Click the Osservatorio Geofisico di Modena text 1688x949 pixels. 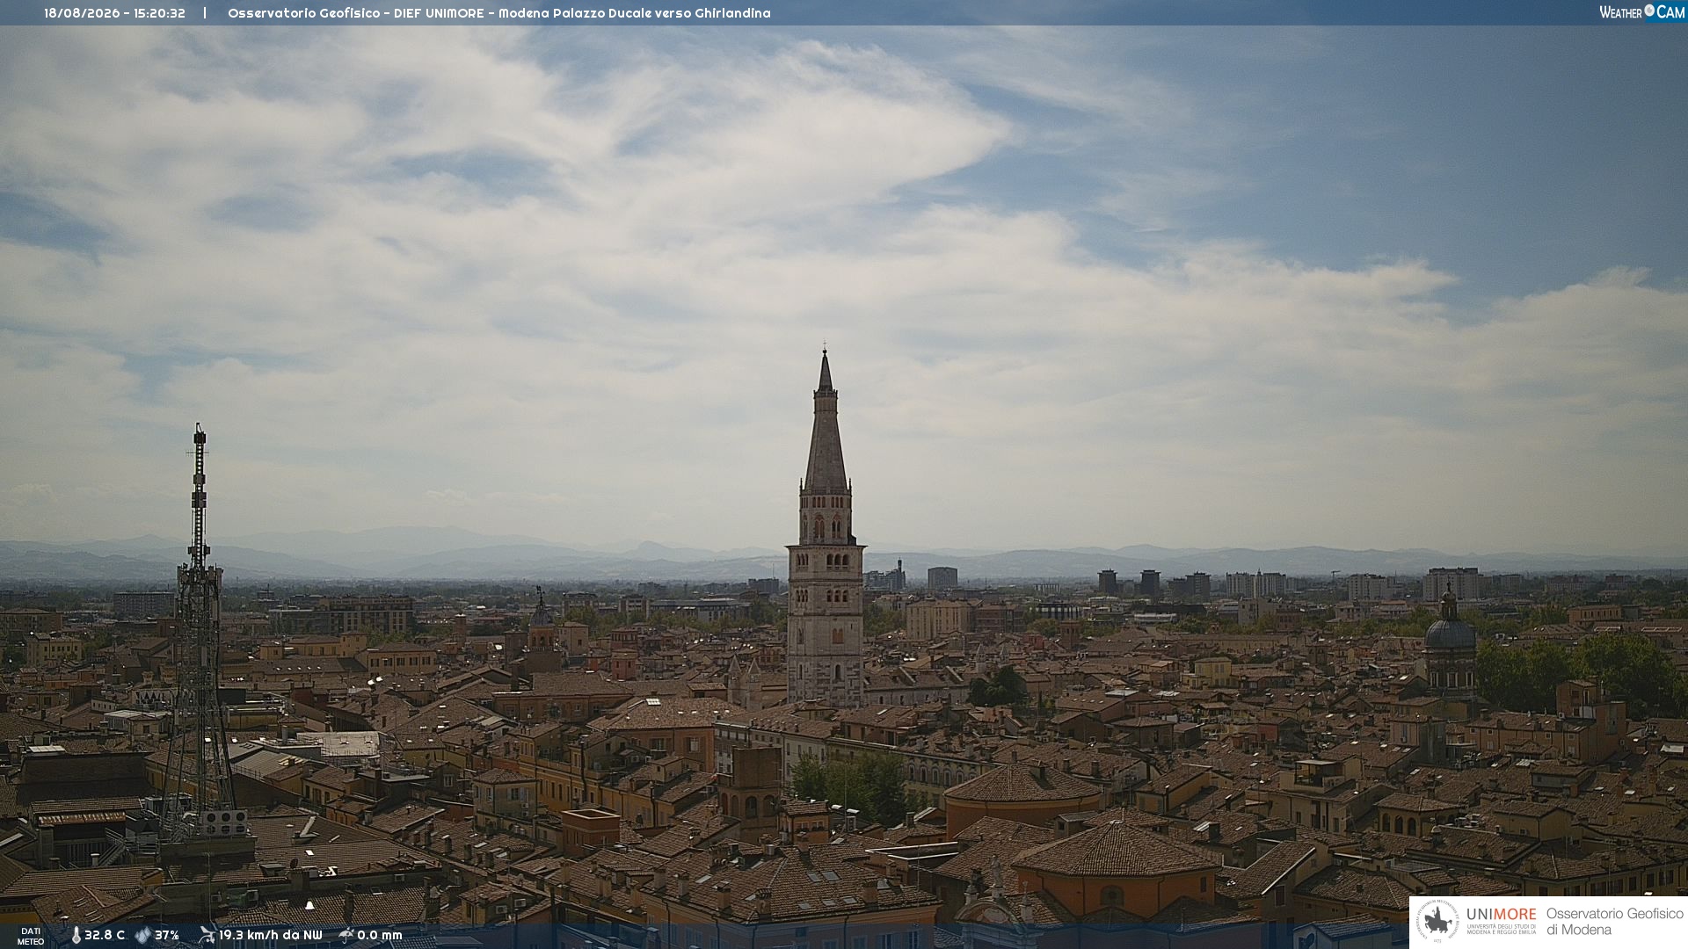[1615, 922]
